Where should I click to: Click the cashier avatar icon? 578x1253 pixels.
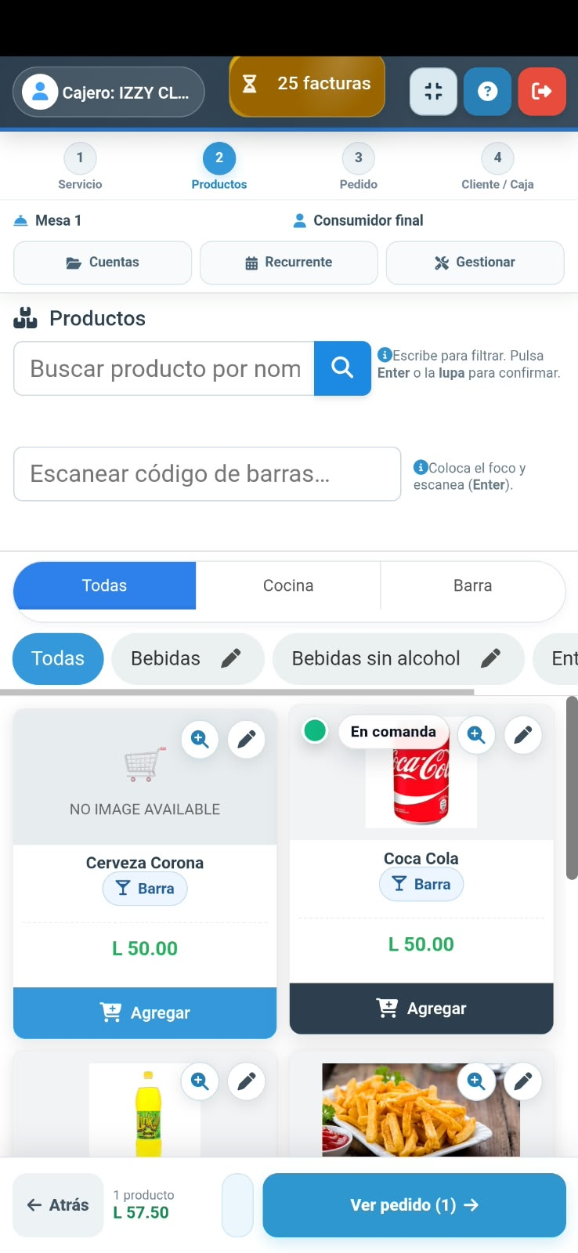pos(40,92)
